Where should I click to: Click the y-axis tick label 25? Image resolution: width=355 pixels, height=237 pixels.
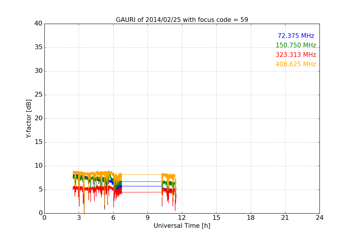click(x=38, y=95)
